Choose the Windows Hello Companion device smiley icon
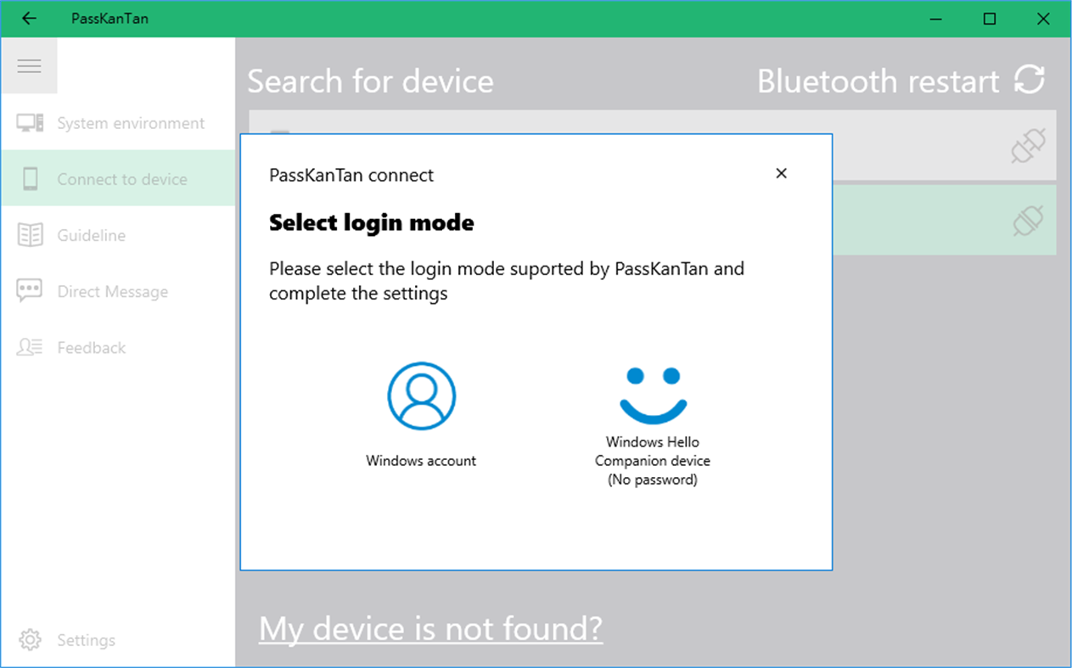 (652, 395)
